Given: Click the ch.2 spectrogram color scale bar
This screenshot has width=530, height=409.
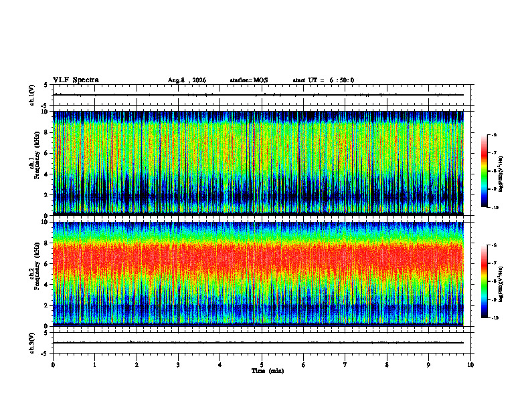Looking at the screenshot, I should click(x=484, y=281).
